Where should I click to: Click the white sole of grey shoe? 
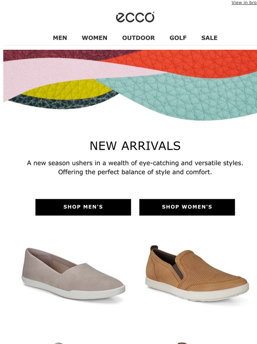pyautogui.click(x=73, y=290)
